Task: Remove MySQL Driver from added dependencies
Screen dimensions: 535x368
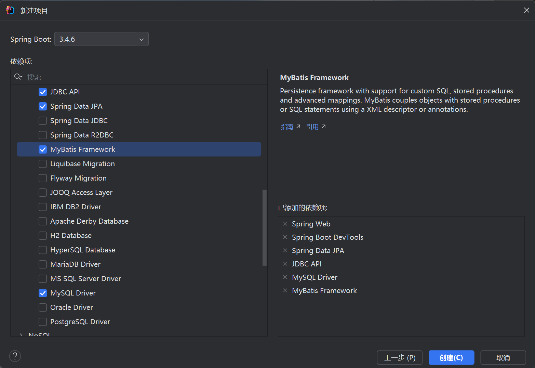Action: [x=285, y=277]
